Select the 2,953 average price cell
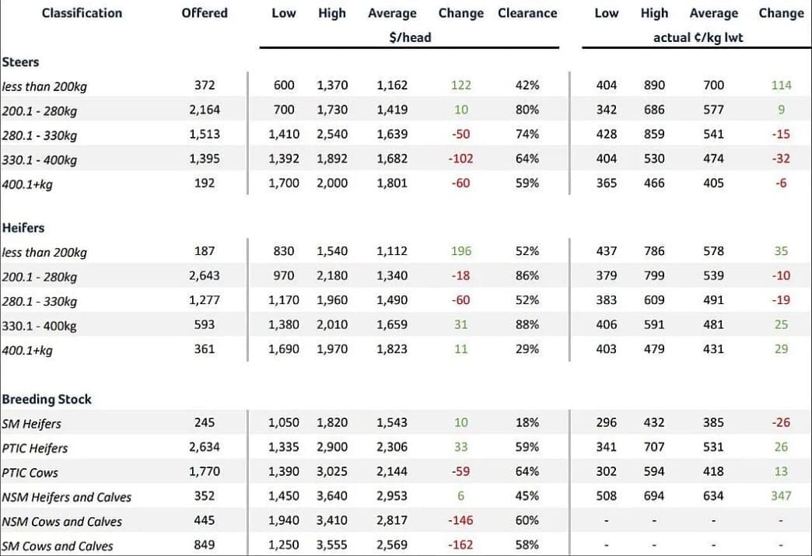The height and width of the screenshot is (556, 812). pyautogui.click(x=392, y=496)
